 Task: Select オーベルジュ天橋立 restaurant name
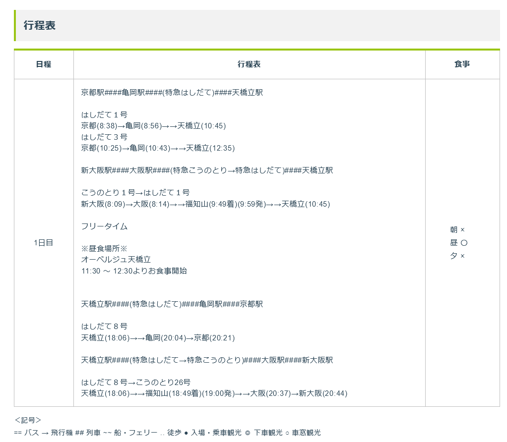click(x=116, y=260)
